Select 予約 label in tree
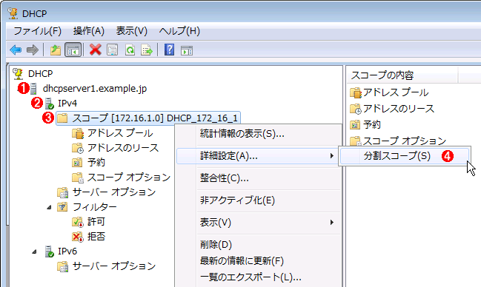This screenshot has height=287, width=481. (96, 162)
